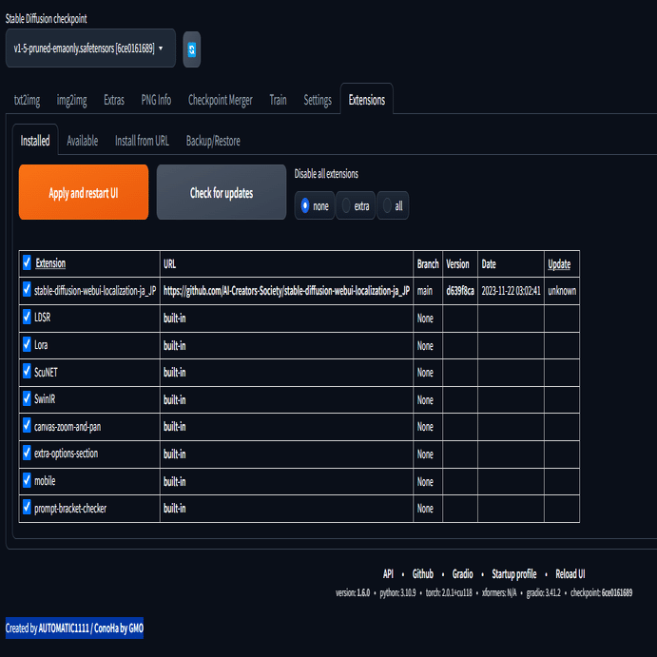Screen dimensions: 657x657
Task: Select the 'all' disable extensions option
Action: click(393, 205)
